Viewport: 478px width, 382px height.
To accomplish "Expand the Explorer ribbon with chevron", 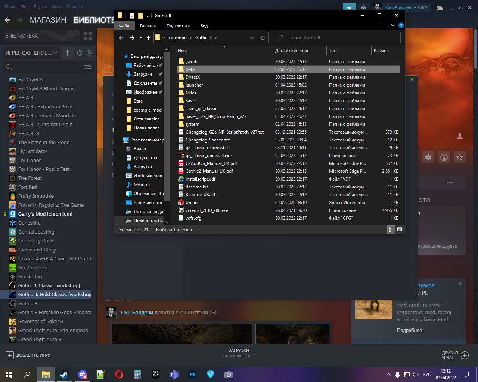I will coord(393,25).
